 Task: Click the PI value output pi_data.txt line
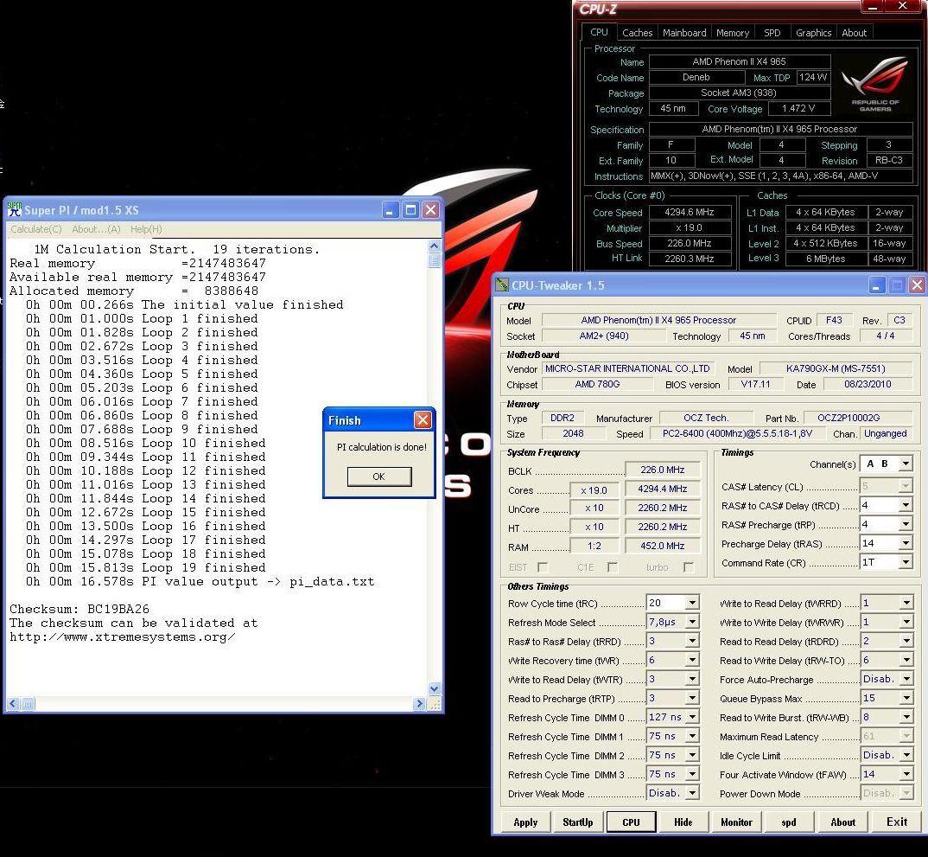pyautogui.click(x=200, y=582)
